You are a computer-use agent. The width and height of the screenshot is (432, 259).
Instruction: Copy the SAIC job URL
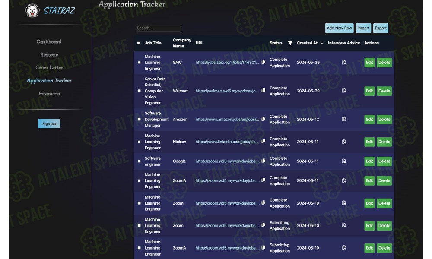[264, 62]
